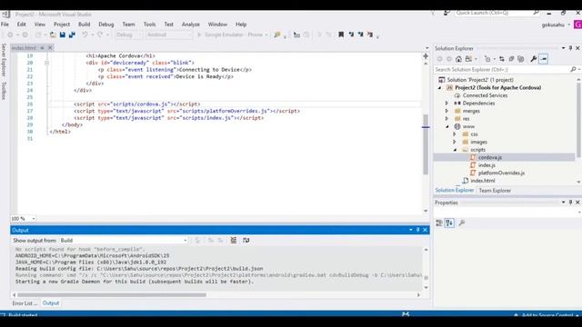This screenshot has width=582, height=327.
Task: Click the Collapse All icon in Solution Explorer
Action: (511, 59)
